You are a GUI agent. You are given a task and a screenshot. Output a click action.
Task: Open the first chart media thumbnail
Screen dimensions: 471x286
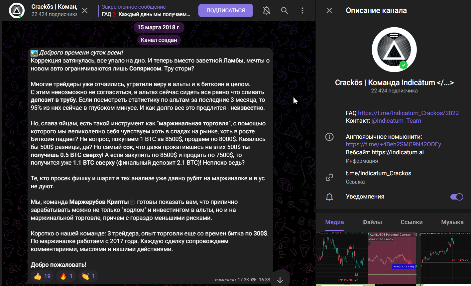coord(342,257)
